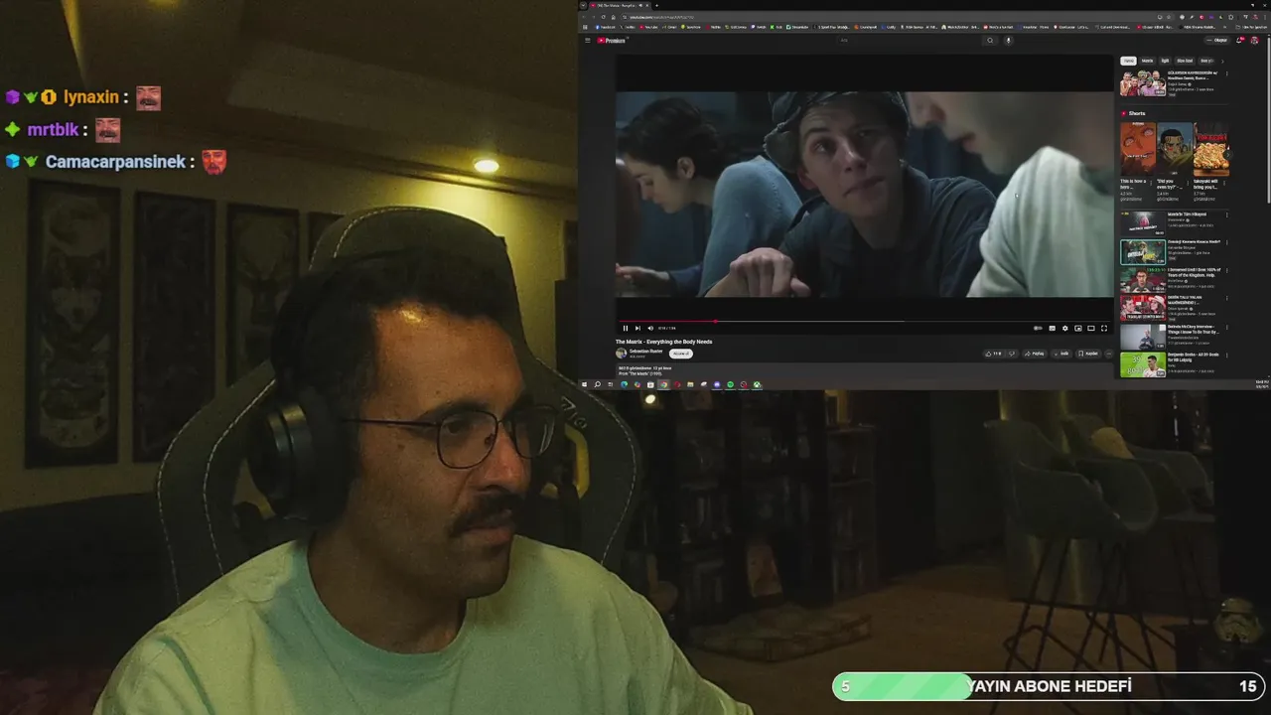Open Chrome in Windows taskbar
Screen dimensions: 1271x715
click(663, 384)
